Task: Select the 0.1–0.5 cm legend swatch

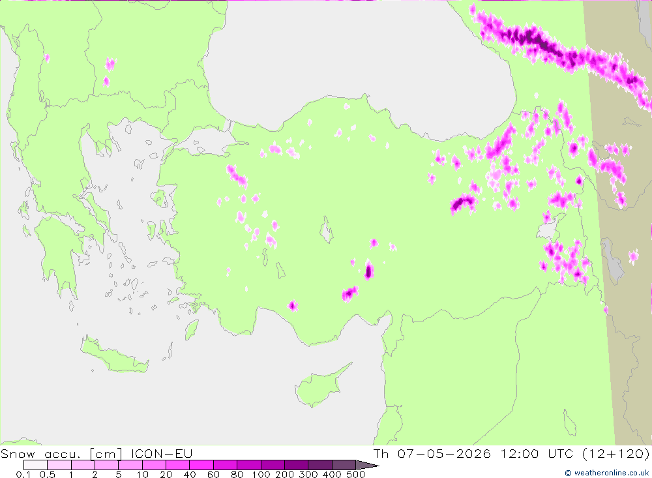Action: point(35,465)
